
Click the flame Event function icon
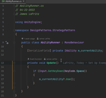(28, 59)
